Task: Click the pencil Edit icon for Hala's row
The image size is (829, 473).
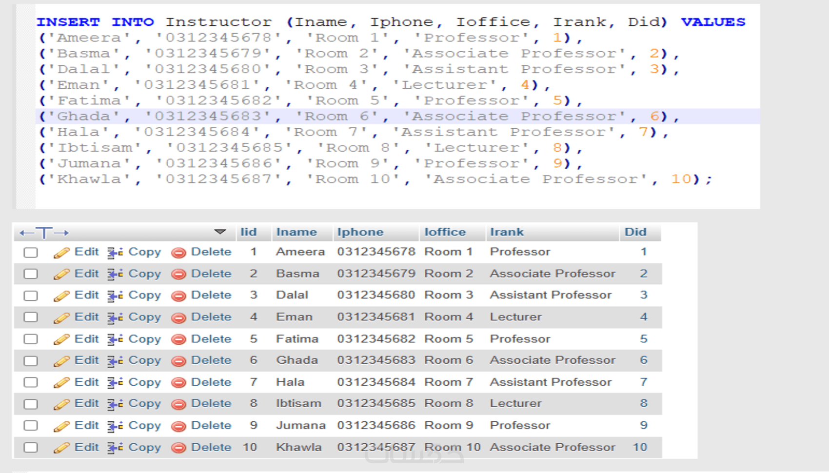Action: [61, 382]
